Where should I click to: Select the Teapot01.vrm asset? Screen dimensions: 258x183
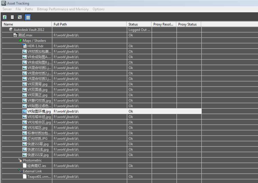[x=102, y=177]
